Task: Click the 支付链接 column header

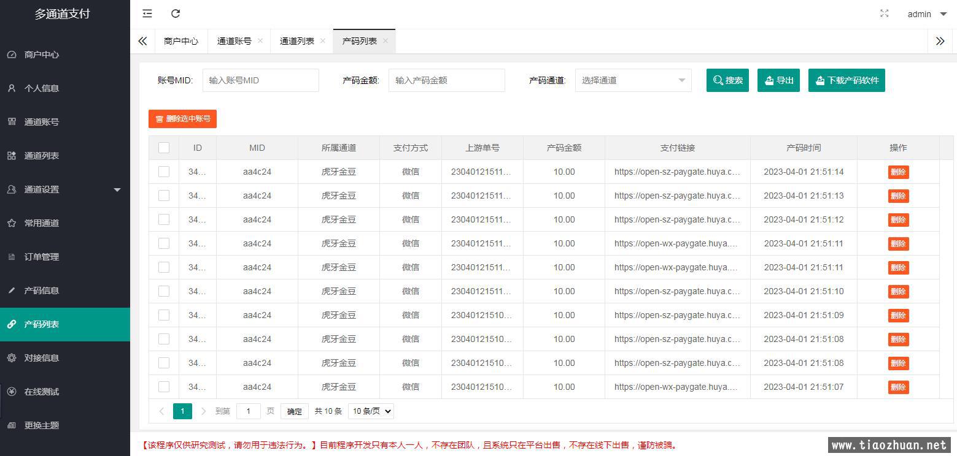Action: (678, 148)
